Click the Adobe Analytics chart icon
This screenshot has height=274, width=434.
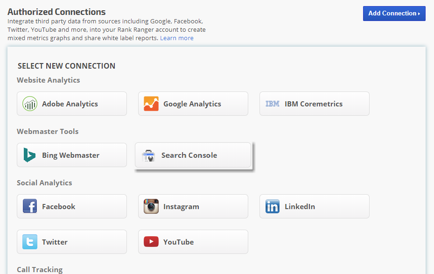30,104
